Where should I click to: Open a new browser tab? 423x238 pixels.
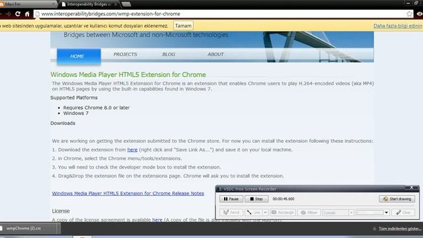[x=126, y=4]
